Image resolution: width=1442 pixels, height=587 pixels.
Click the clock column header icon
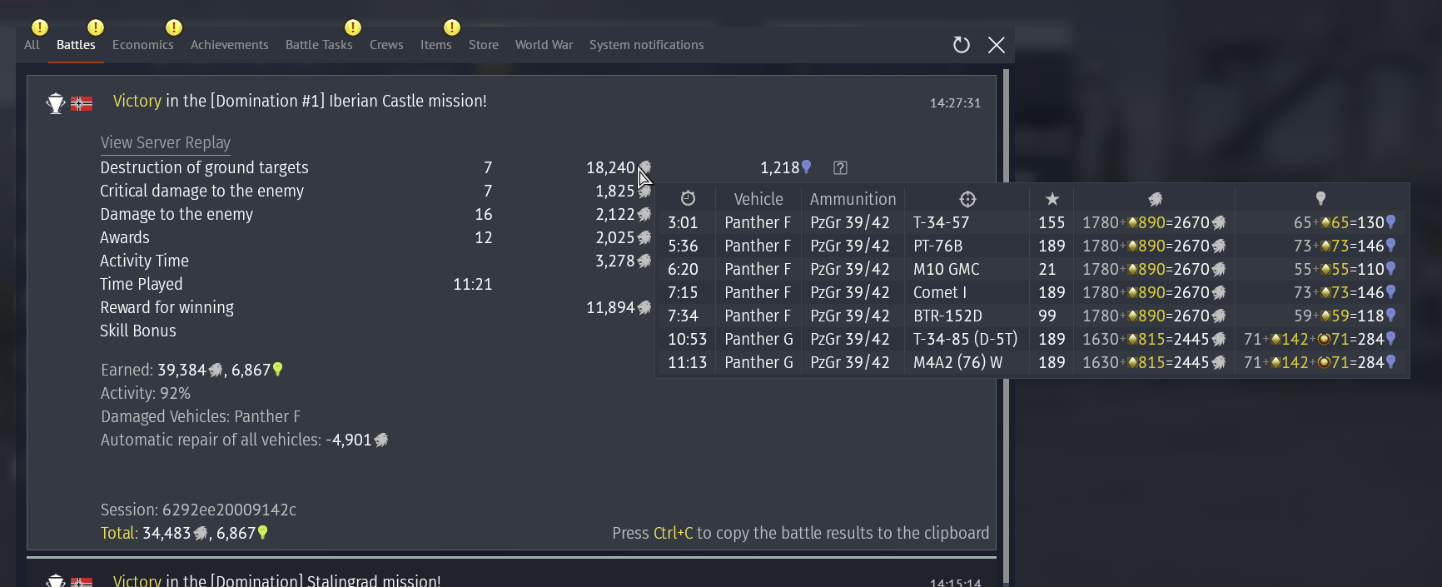(688, 198)
